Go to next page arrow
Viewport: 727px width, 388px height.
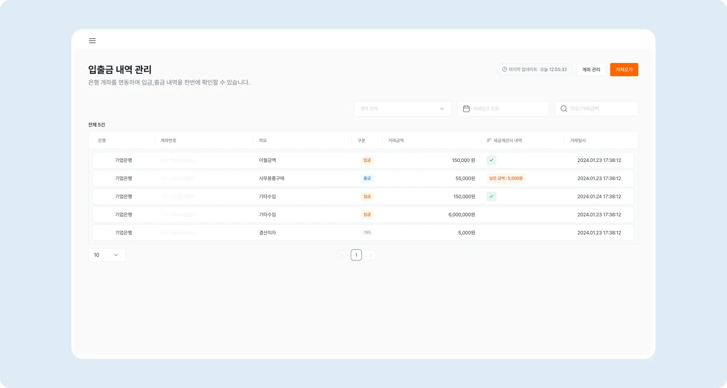pos(371,255)
